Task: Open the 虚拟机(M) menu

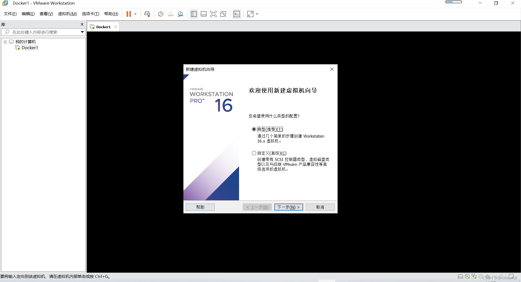Action: [x=67, y=14]
